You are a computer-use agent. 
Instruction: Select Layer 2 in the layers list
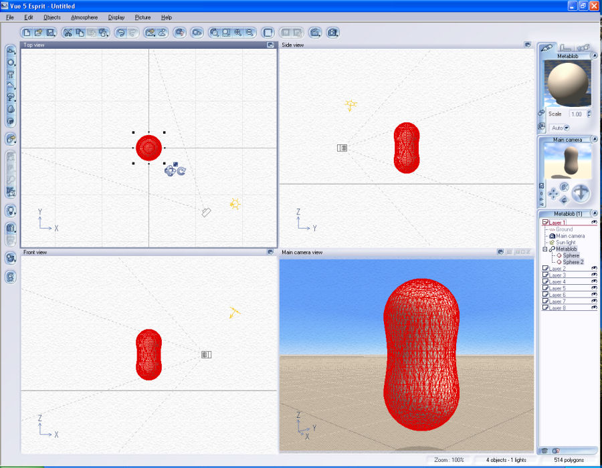(x=557, y=269)
